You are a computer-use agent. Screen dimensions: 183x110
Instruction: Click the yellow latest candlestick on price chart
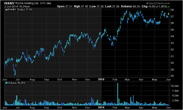pos(168,14)
